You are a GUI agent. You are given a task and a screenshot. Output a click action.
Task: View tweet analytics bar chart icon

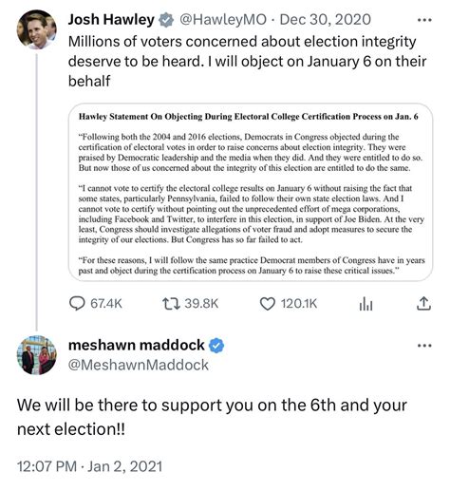pos(366,304)
